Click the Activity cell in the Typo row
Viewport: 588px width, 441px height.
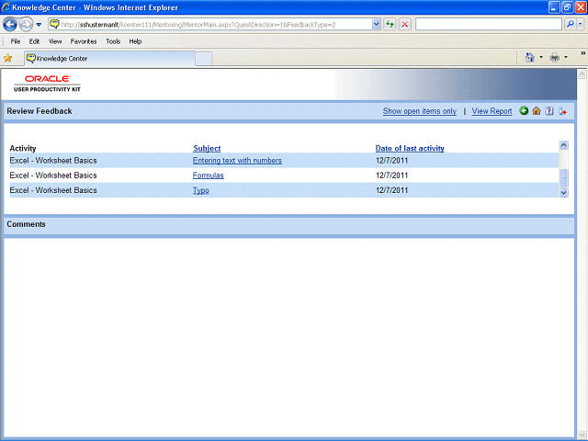53,190
